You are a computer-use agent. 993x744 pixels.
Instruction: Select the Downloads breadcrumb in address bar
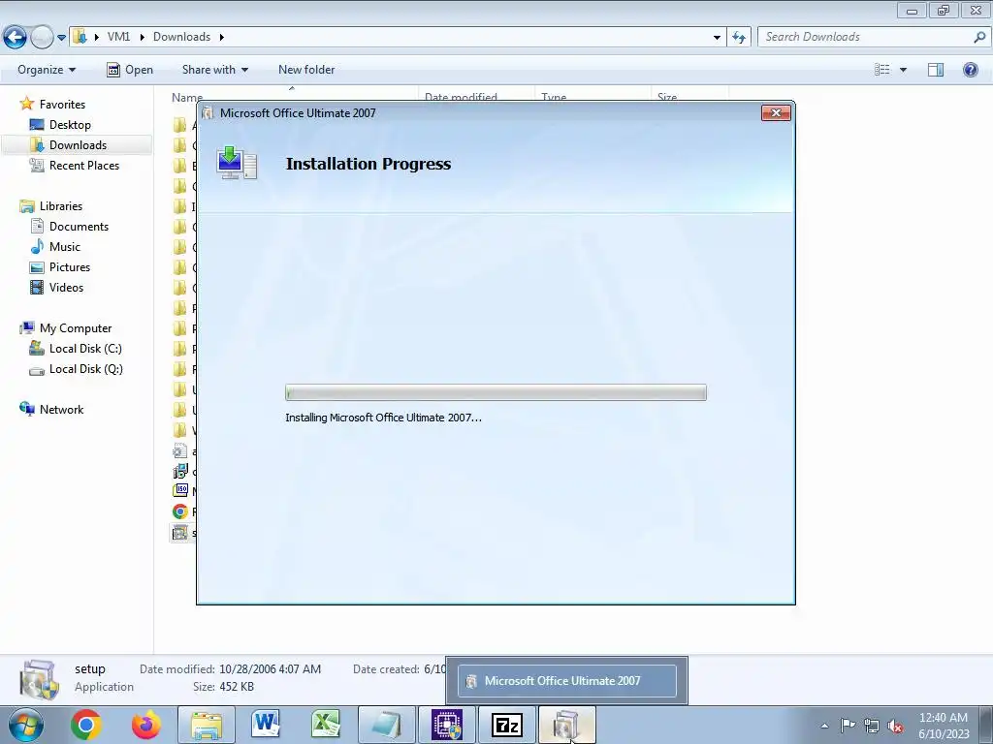pyautogui.click(x=181, y=37)
